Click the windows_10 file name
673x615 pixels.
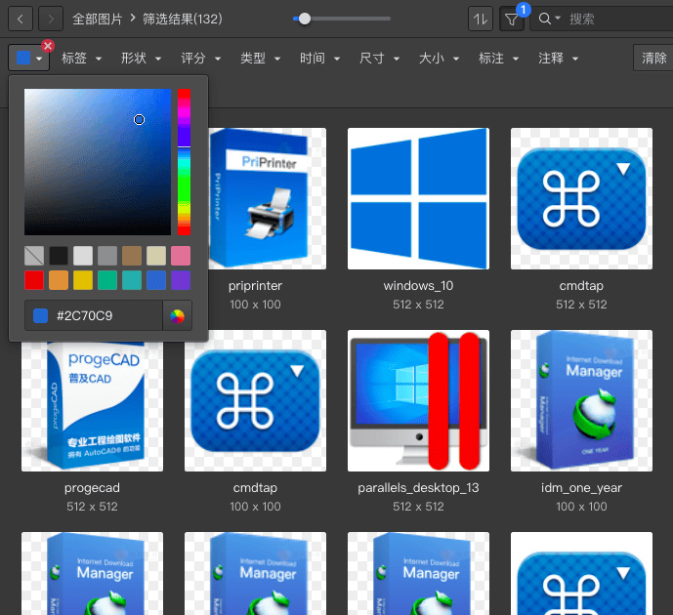pos(418,286)
